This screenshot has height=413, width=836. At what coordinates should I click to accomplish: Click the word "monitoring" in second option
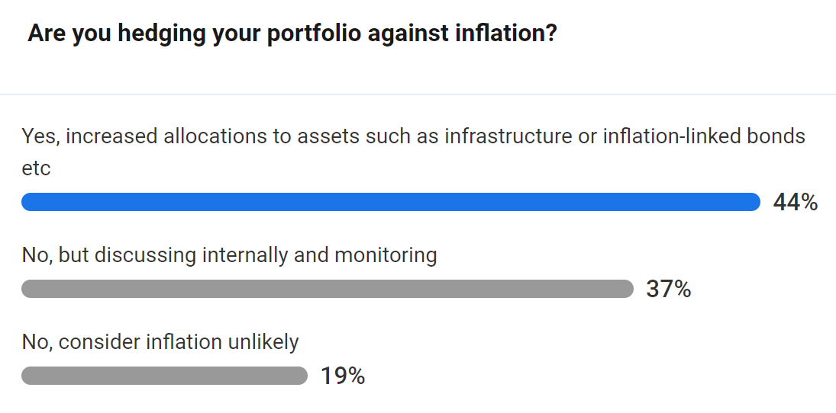point(386,255)
